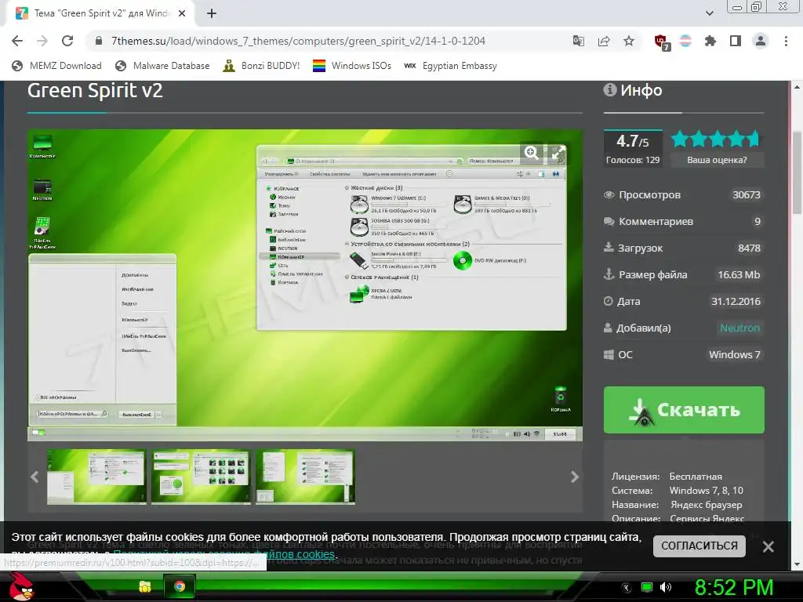Click the Green Spirit v2 heading
803x602 pixels.
[x=95, y=91]
